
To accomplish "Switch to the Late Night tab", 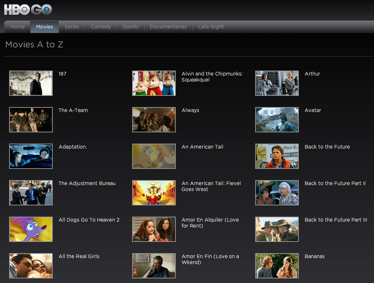I will pos(211,27).
